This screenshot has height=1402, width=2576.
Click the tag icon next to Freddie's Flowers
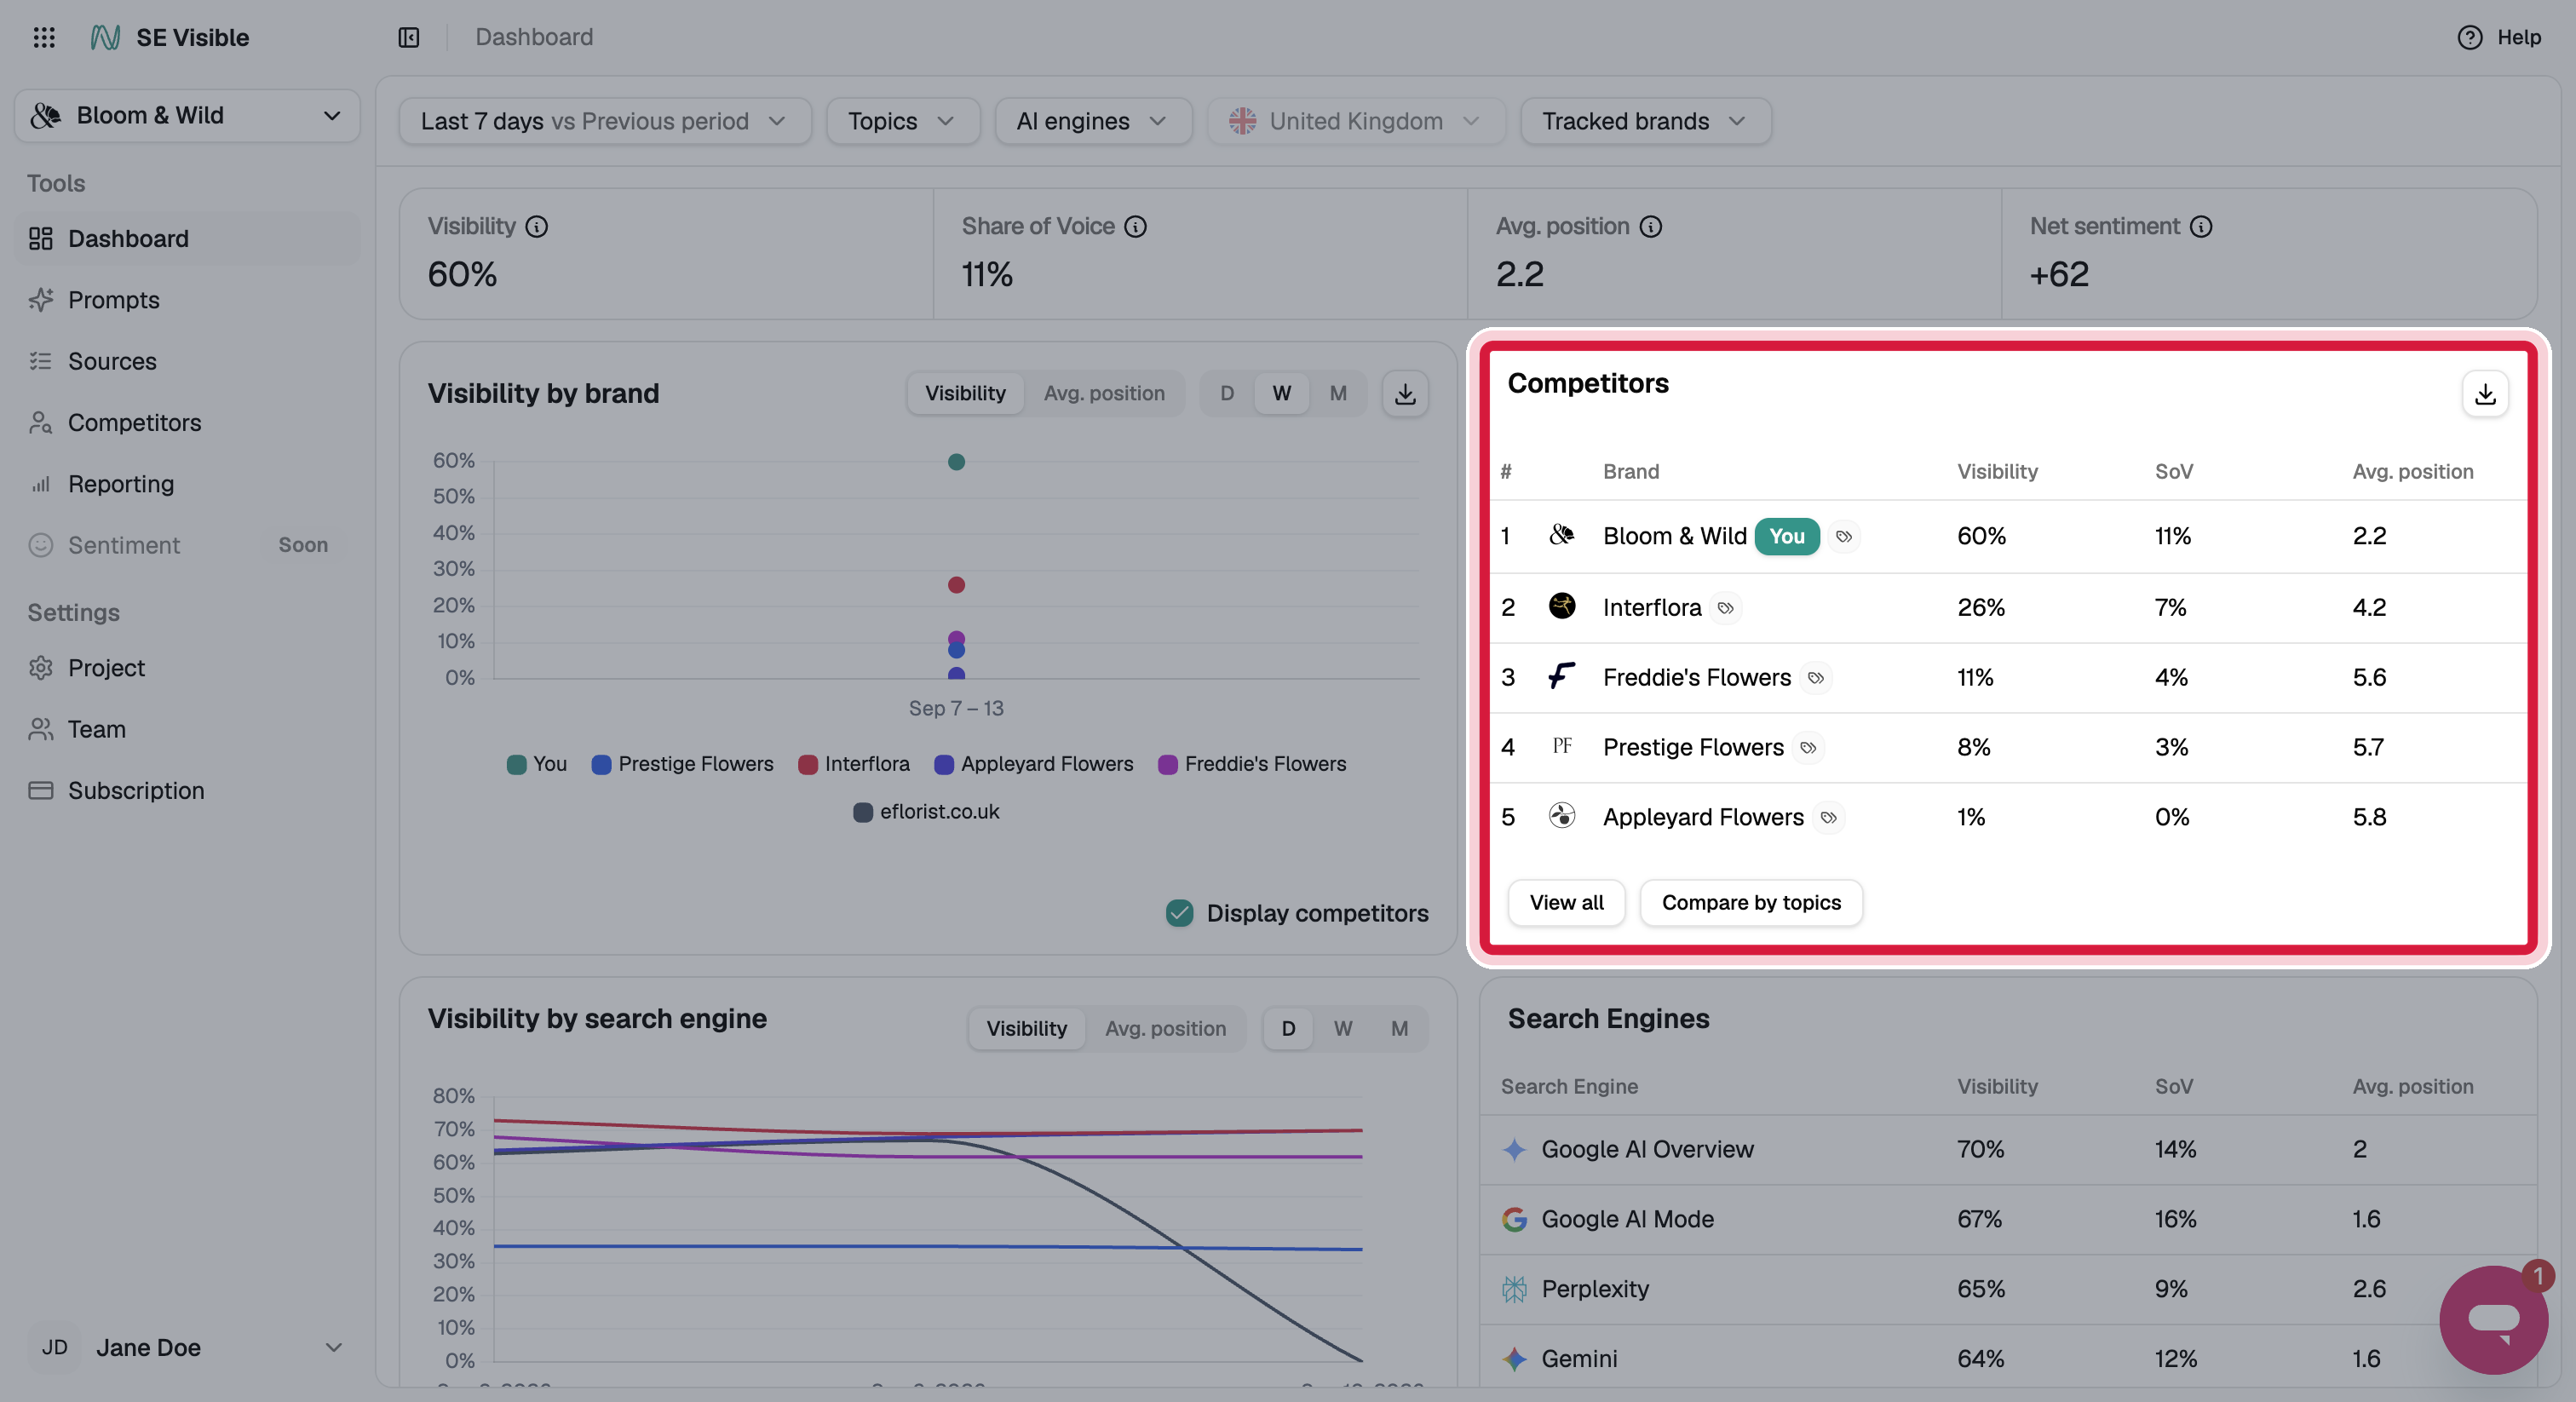coord(1816,678)
